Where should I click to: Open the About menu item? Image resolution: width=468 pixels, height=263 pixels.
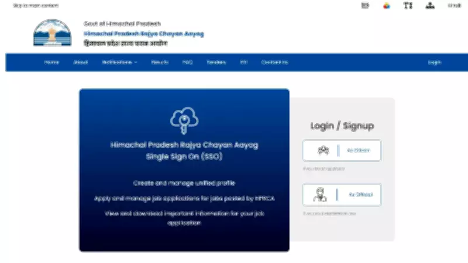(81, 62)
